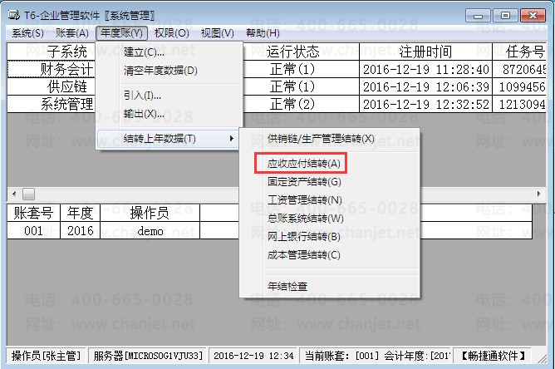
Task: Click 输出(X)... menu entry
Action: tap(144, 113)
